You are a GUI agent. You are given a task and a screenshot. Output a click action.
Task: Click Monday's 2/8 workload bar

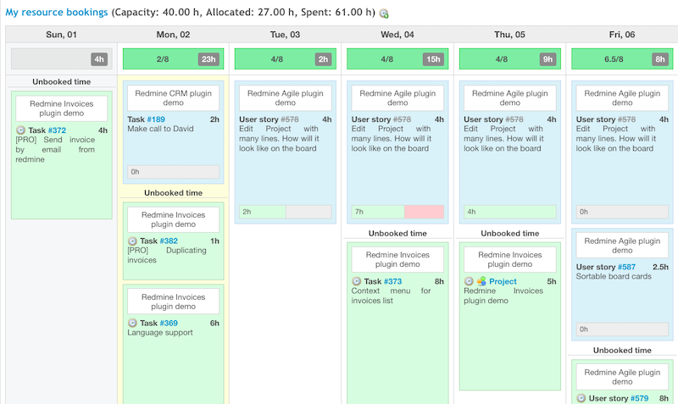pyautogui.click(x=162, y=59)
